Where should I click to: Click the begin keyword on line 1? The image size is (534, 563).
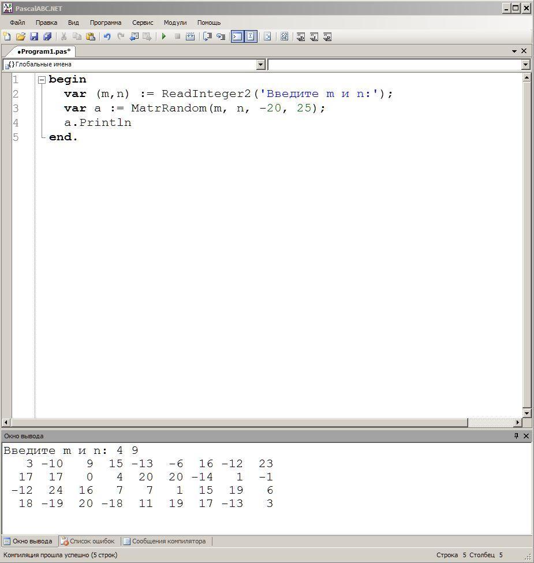point(68,79)
